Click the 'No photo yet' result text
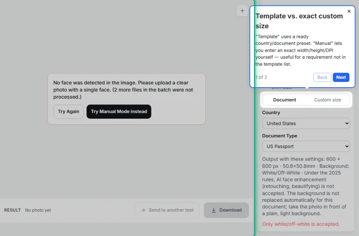 (38, 210)
